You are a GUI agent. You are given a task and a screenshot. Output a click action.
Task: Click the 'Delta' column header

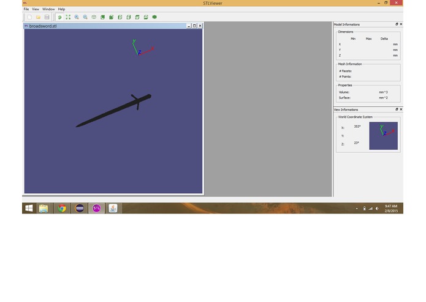384,39
